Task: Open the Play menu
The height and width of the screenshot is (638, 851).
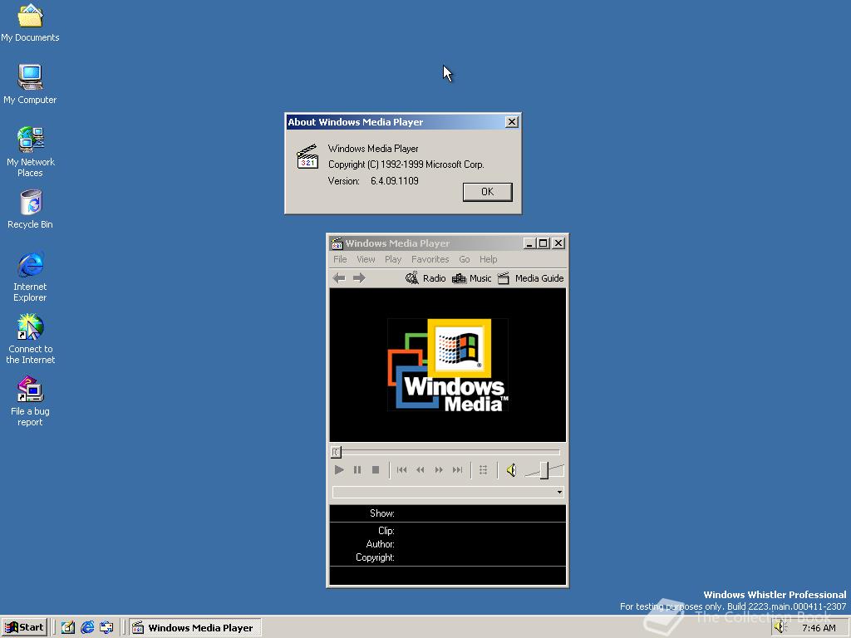Action: (x=393, y=259)
